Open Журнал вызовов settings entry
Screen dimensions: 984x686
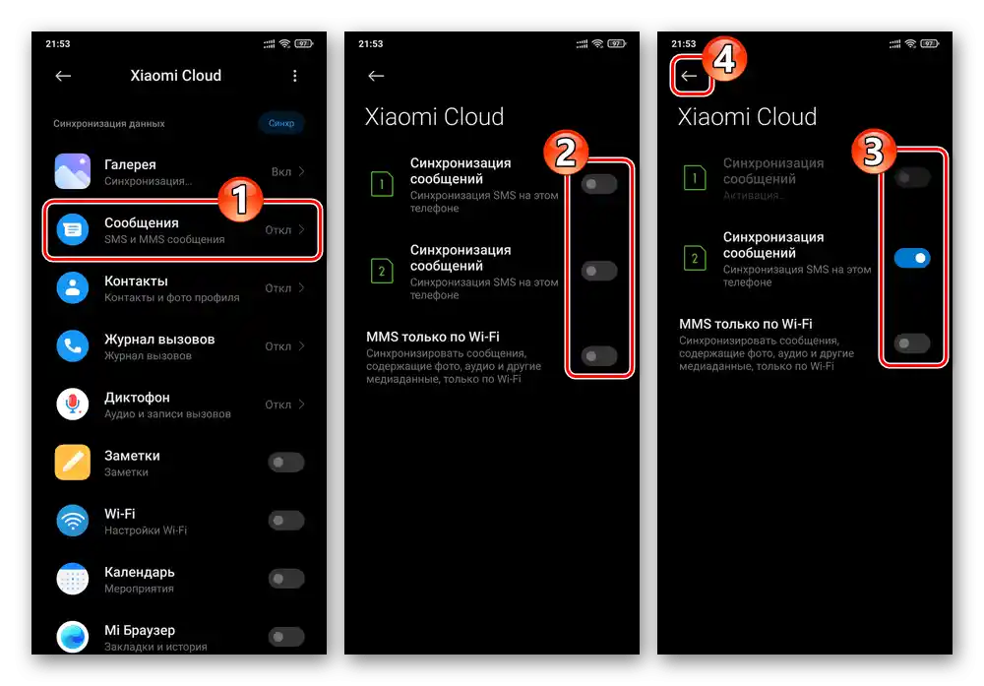click(x=181, y=346)
